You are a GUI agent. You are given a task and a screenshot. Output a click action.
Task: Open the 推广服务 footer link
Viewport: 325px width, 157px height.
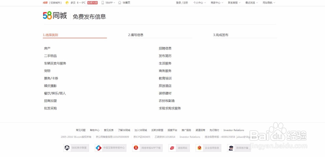tap(186, 130)
